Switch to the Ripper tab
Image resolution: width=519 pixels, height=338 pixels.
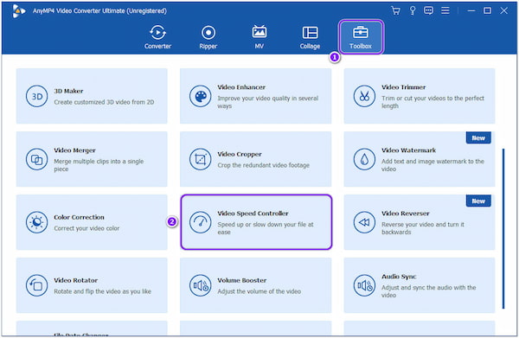[208, 37]
